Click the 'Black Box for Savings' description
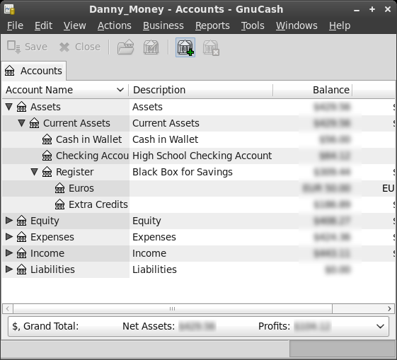The image size is (397, 360). point(183,172)
